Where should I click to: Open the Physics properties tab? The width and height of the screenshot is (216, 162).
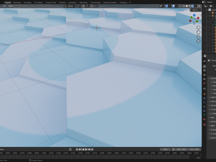click(x=204, y=107)
